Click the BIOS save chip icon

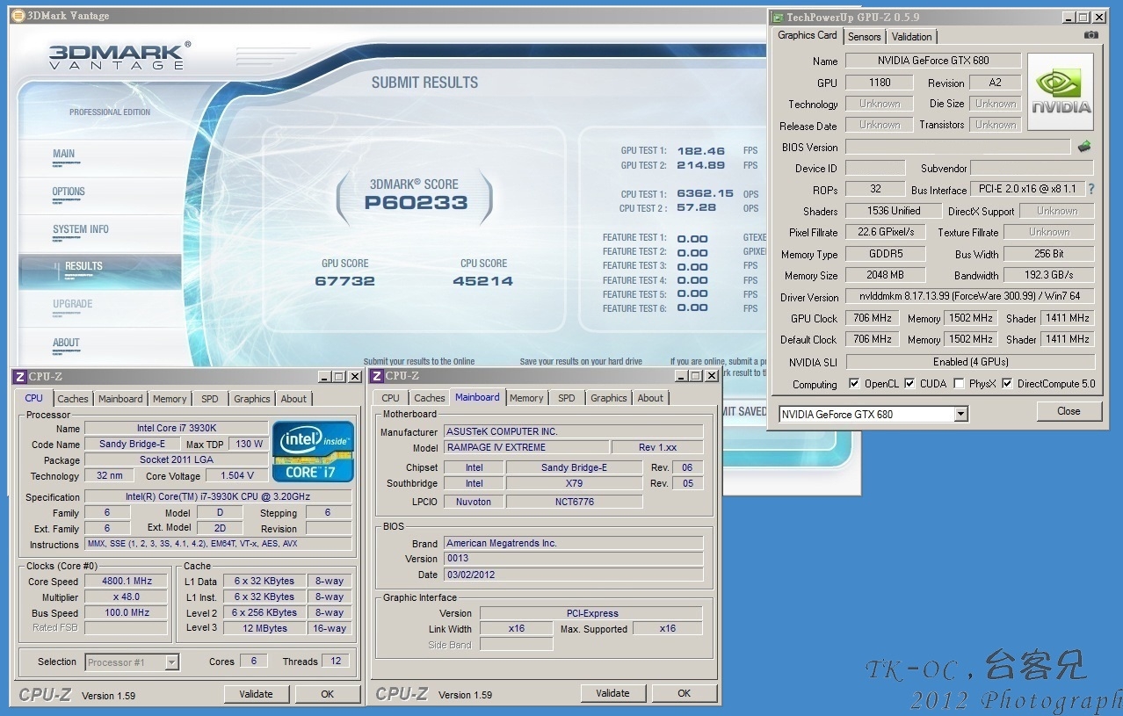point(1084,147)
